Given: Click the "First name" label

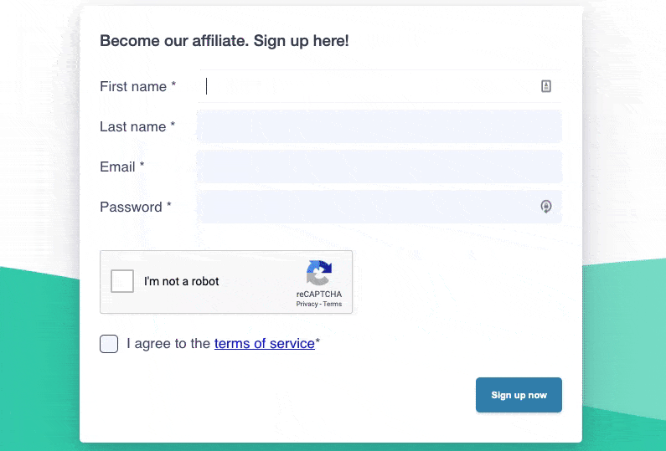Looking at the screenshot, I should [133, 86].
